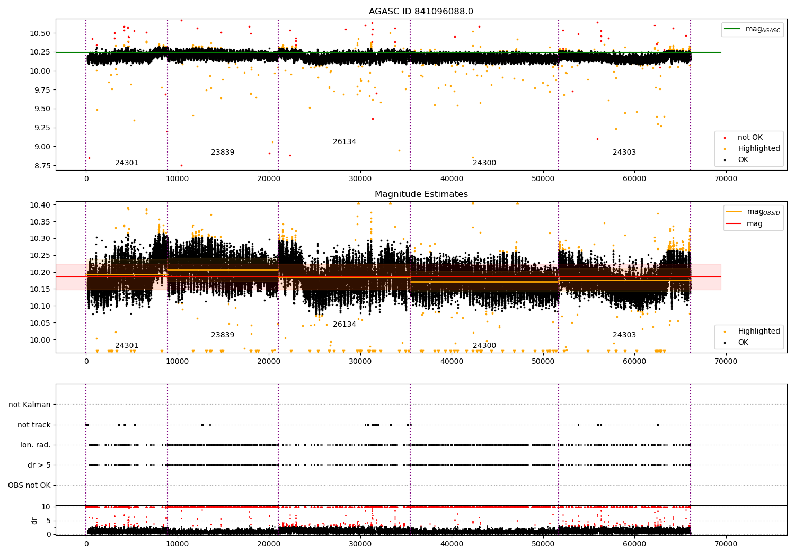Viewport: 795px width, 556px height.
Task: Click the title 'AGASC ID 841096088.0'
Action: [x=421, y=12]
